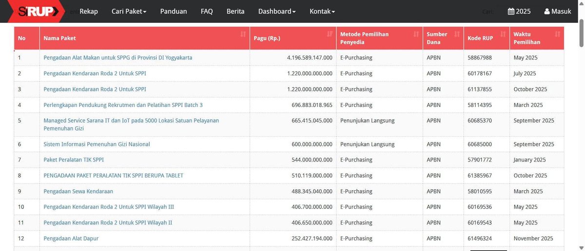The image size is (585, 251).
Task: Click July 2025 in row 2
Action: pyautogui.click(x=525, y=73)
